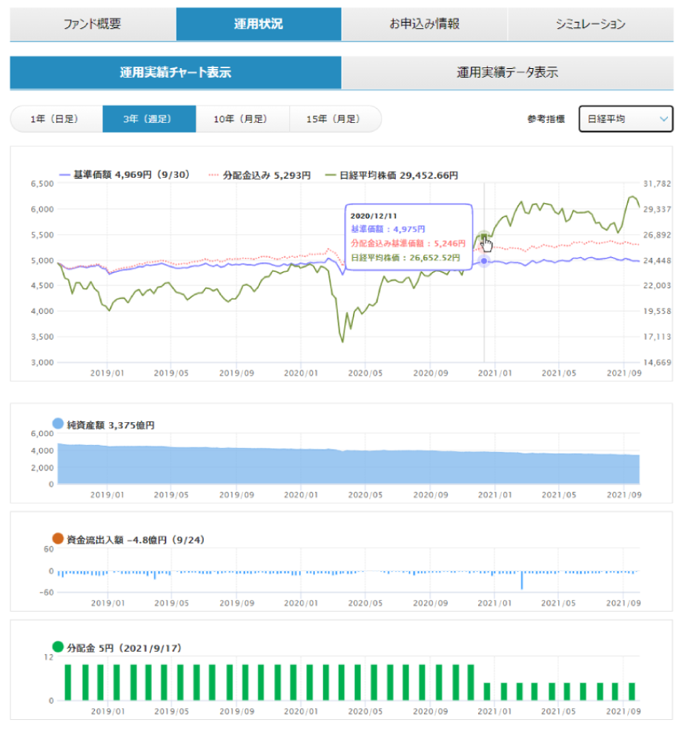Image resolution: width=682 pixels, height=734 pixels.
Task: Switch to the ファンド概要 tab
Action: tap(93, 24)
